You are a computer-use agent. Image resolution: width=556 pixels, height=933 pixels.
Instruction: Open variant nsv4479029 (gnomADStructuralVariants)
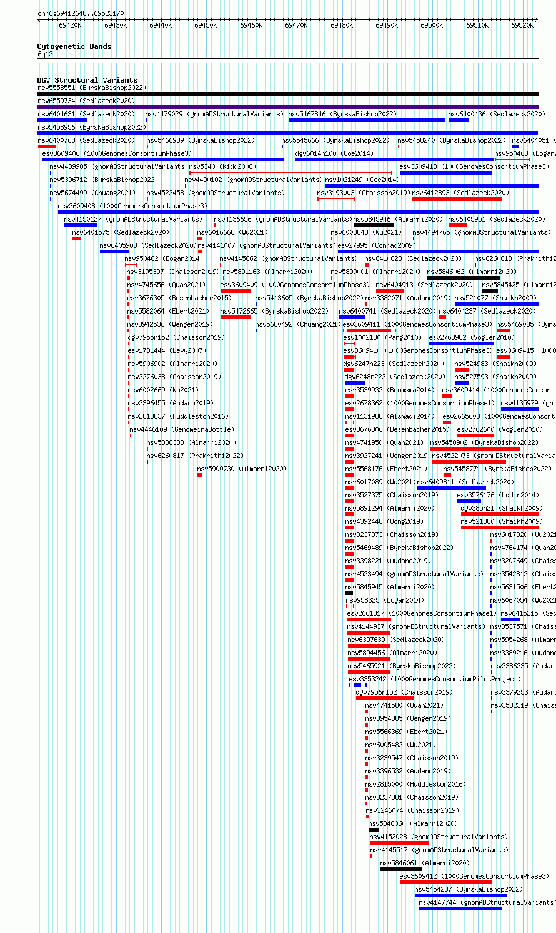214,115
